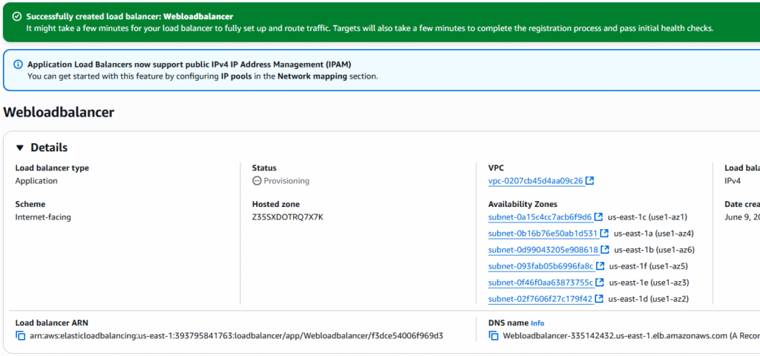Screen dimensions: 760x356
Task: Open subnet-0b16b76e50ab1d531 link
Action: tap(543, 234)
